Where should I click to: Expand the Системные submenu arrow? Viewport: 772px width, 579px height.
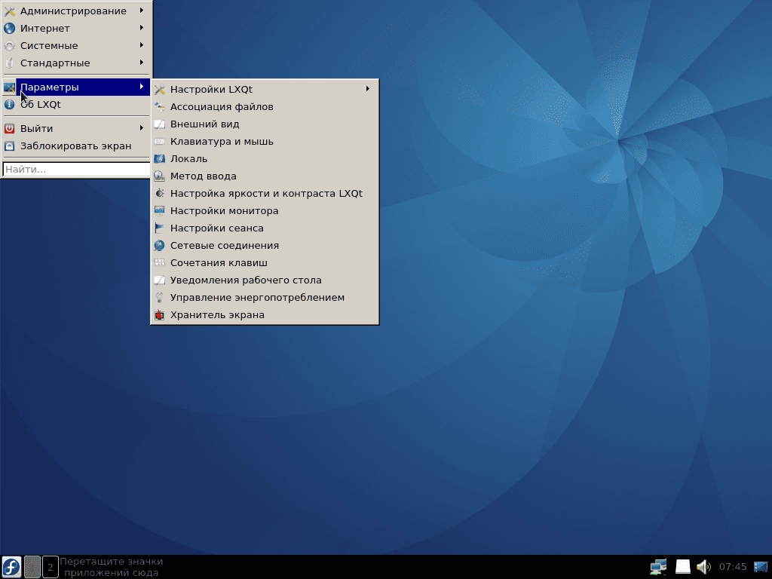point(141,44)
